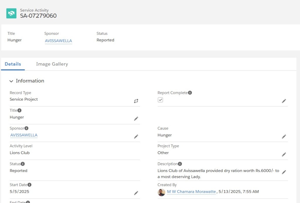Select record number SA-07279060

[x=38, y=16]
